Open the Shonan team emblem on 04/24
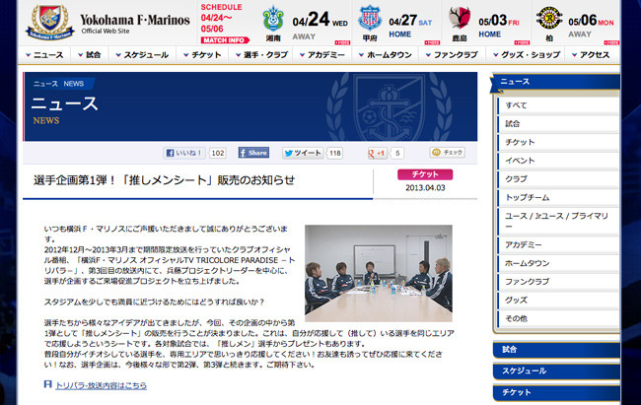 273,19
